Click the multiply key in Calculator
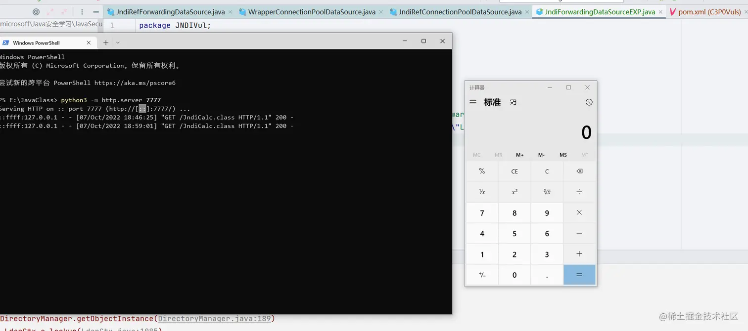 coord(579,212)
